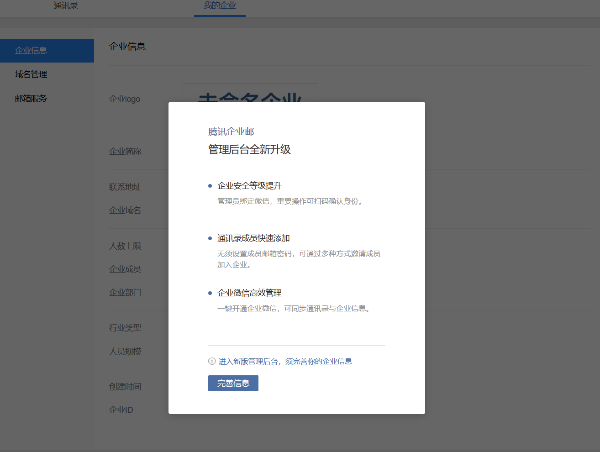600x452 pixels.
Task: Click the 人数上限 label
Action: (x=125, y=246)
